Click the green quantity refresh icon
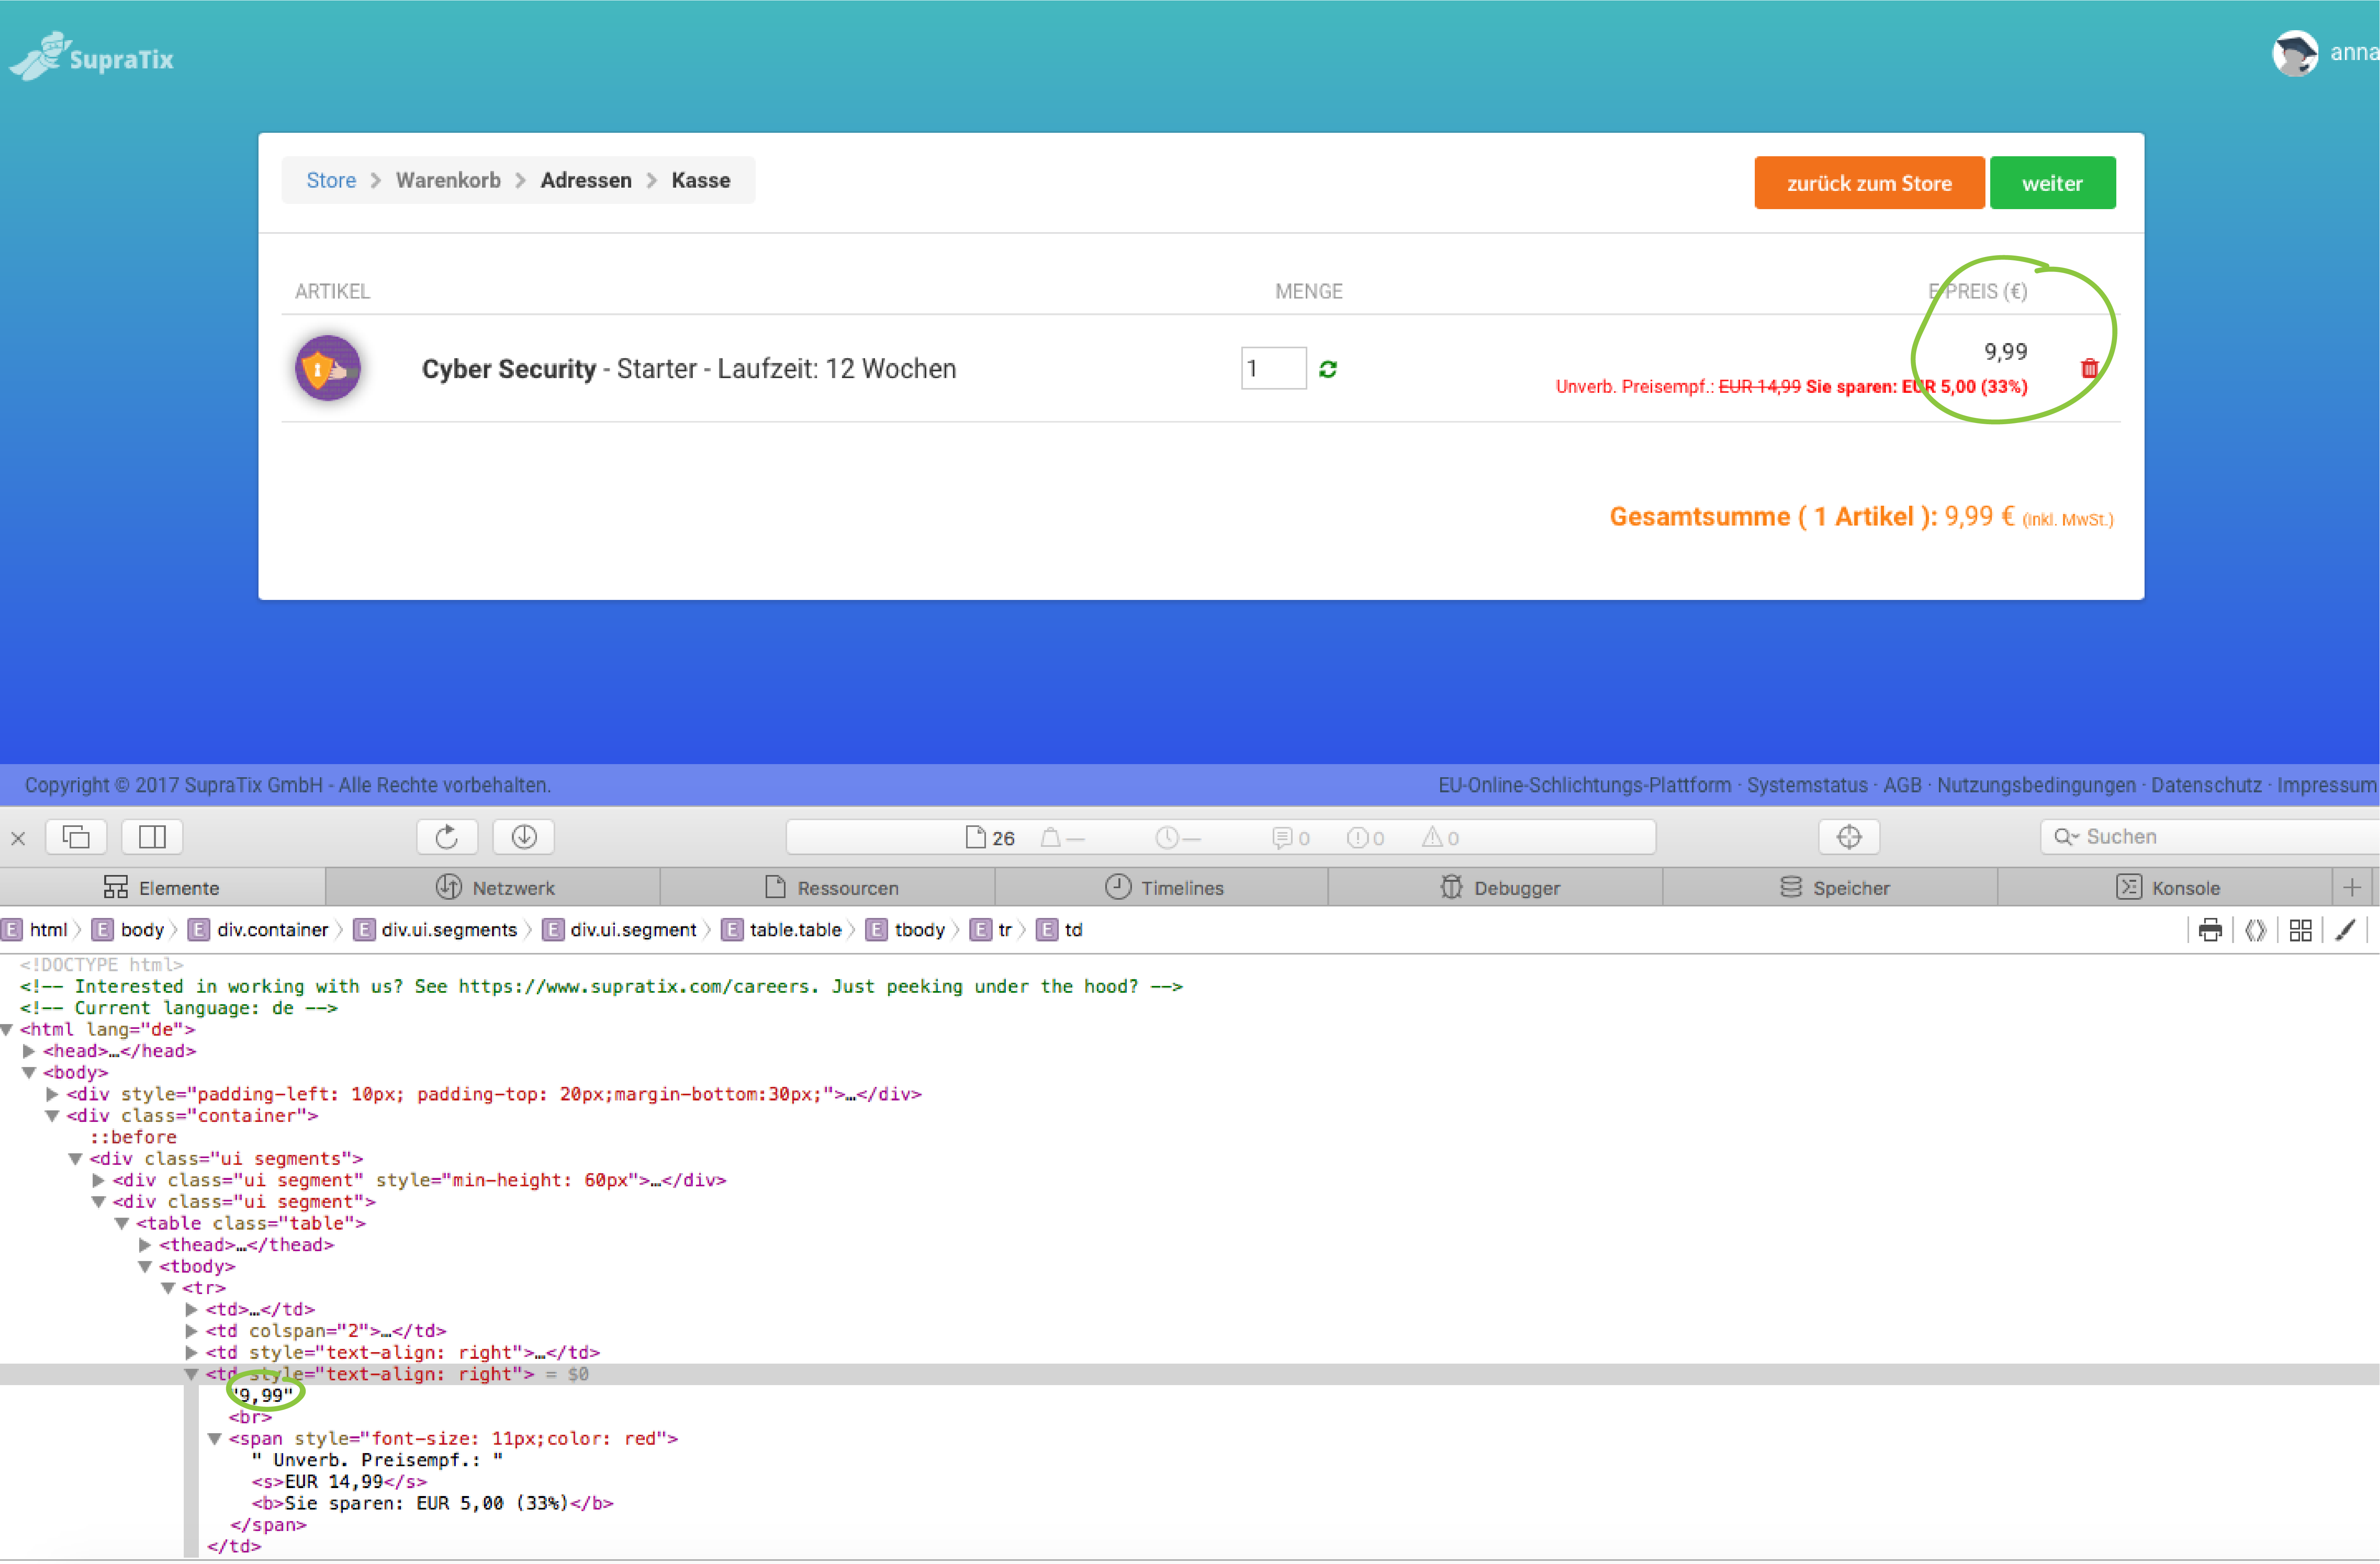Image resolution: width=2380 pixels, height=1564 pixels. (x=1328, y=369)
